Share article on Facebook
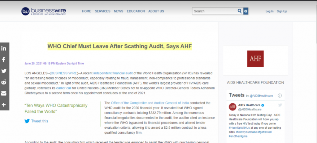 click(4, 59)
